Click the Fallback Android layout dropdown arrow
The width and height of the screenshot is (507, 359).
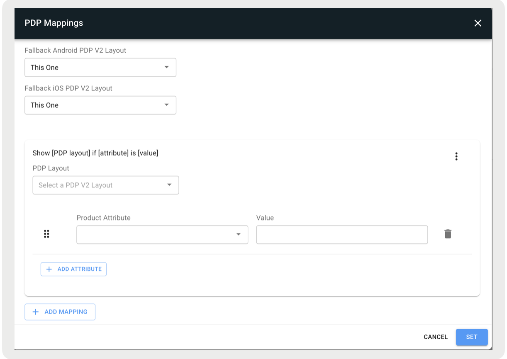(x=166, y=67)
